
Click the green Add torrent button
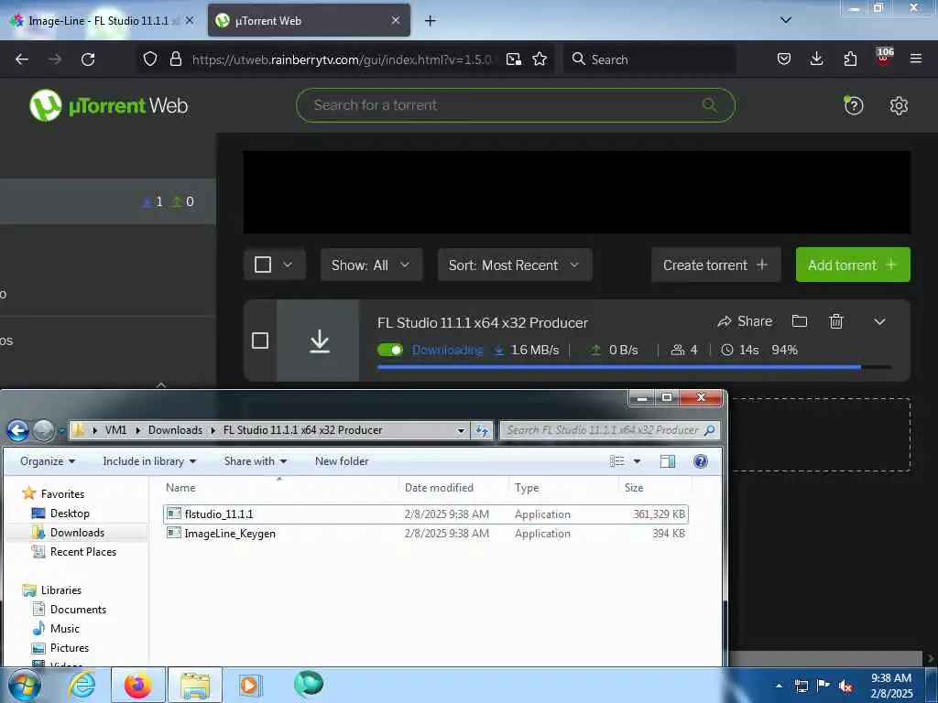[853, 265]
